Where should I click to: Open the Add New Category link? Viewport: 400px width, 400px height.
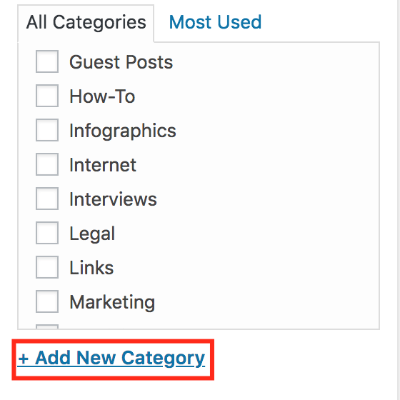[x=111, y=359]
